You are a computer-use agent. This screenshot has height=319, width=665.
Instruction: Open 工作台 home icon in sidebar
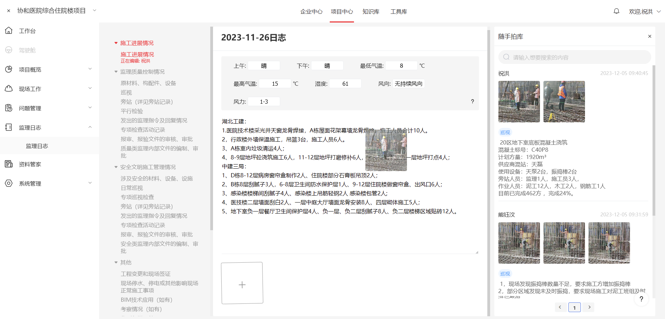[x=9, y=31]
